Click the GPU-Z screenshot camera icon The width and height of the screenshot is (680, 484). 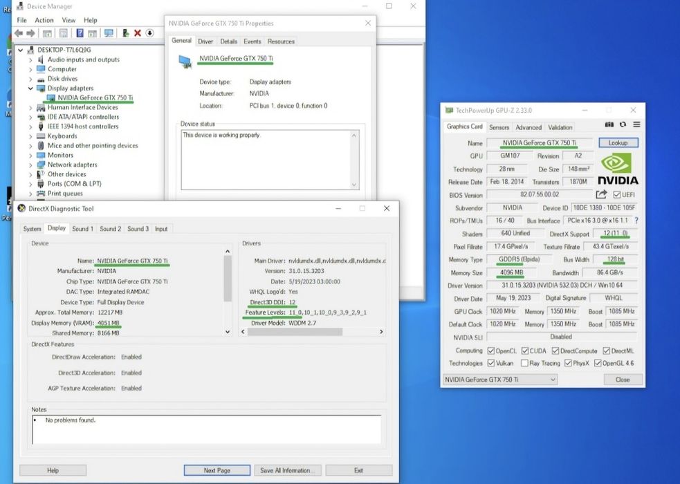[x=609, y=125]
